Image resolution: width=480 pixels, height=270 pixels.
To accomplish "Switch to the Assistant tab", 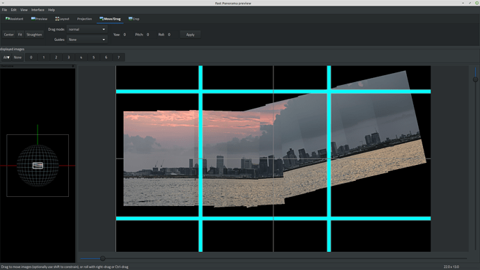I will pos(15,19).
